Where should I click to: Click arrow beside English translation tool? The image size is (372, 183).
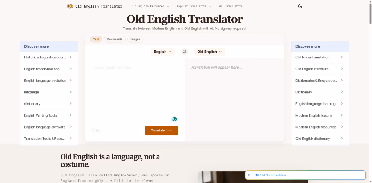tap(70, 69)
